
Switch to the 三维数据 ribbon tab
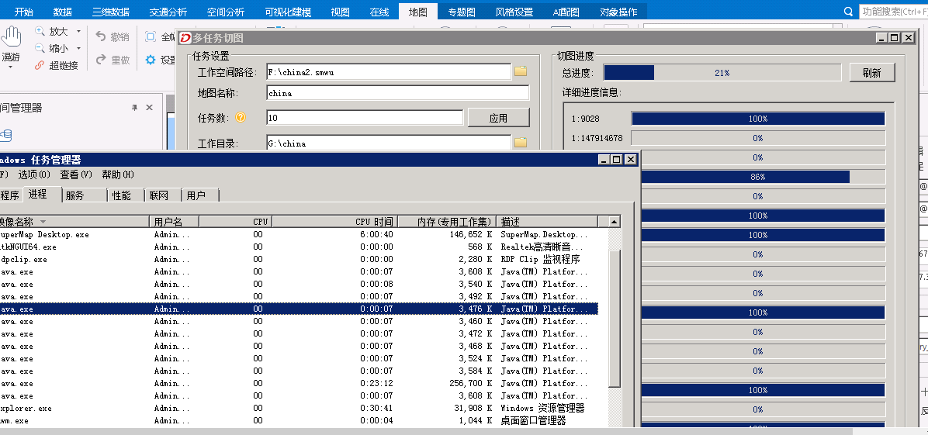click(111, 12)
